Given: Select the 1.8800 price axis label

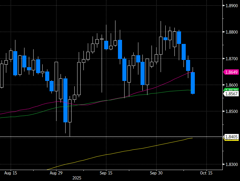Looking at the screenshot, I should [x=232, y=32].
